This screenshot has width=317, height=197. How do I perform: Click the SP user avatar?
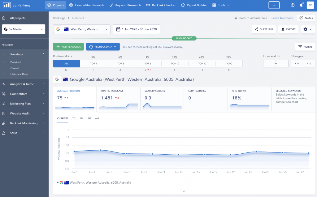pyautogui.click(x=310, y=5)
